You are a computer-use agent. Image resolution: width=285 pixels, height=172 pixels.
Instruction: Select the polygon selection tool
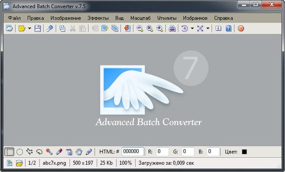point(29,152)
